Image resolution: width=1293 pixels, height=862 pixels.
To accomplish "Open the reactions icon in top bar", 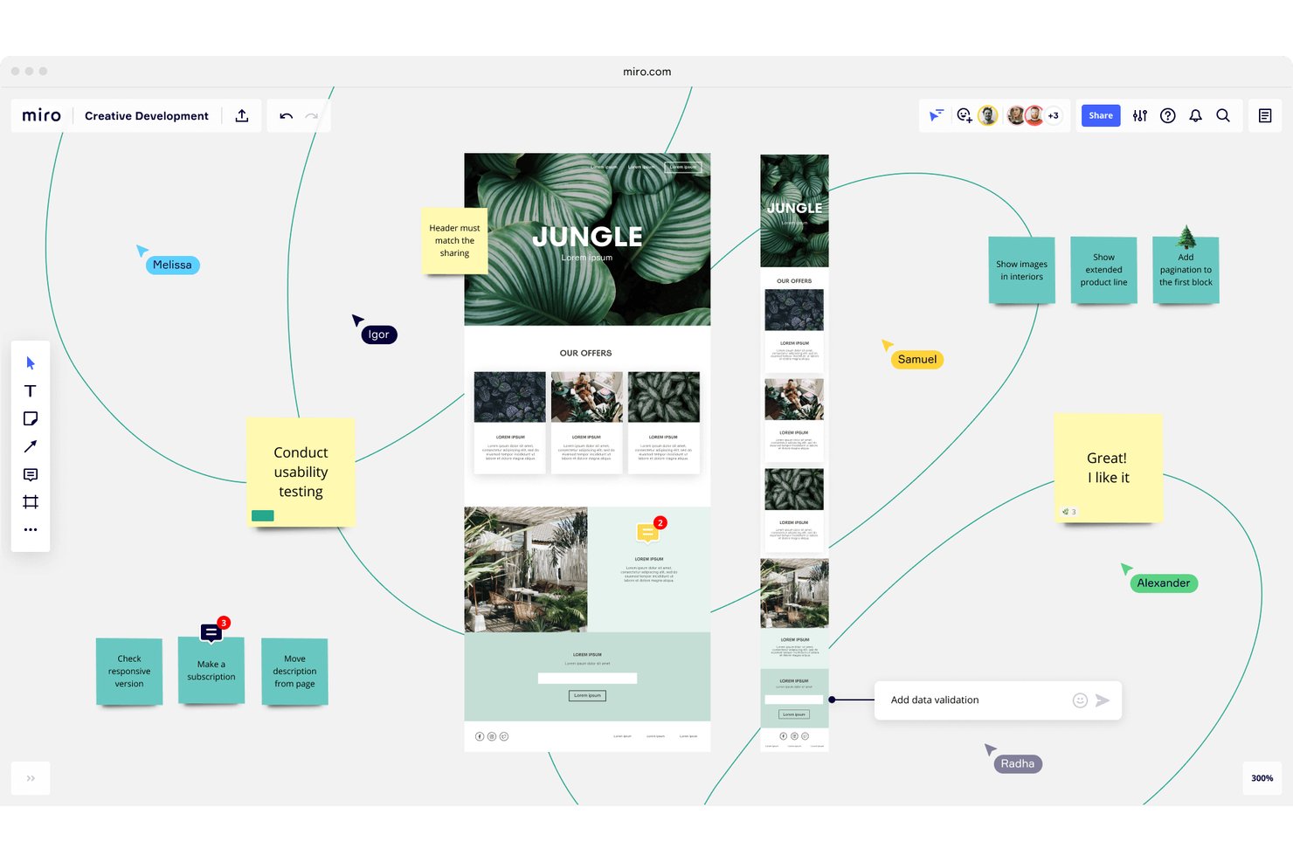I will tap(964, 115).
